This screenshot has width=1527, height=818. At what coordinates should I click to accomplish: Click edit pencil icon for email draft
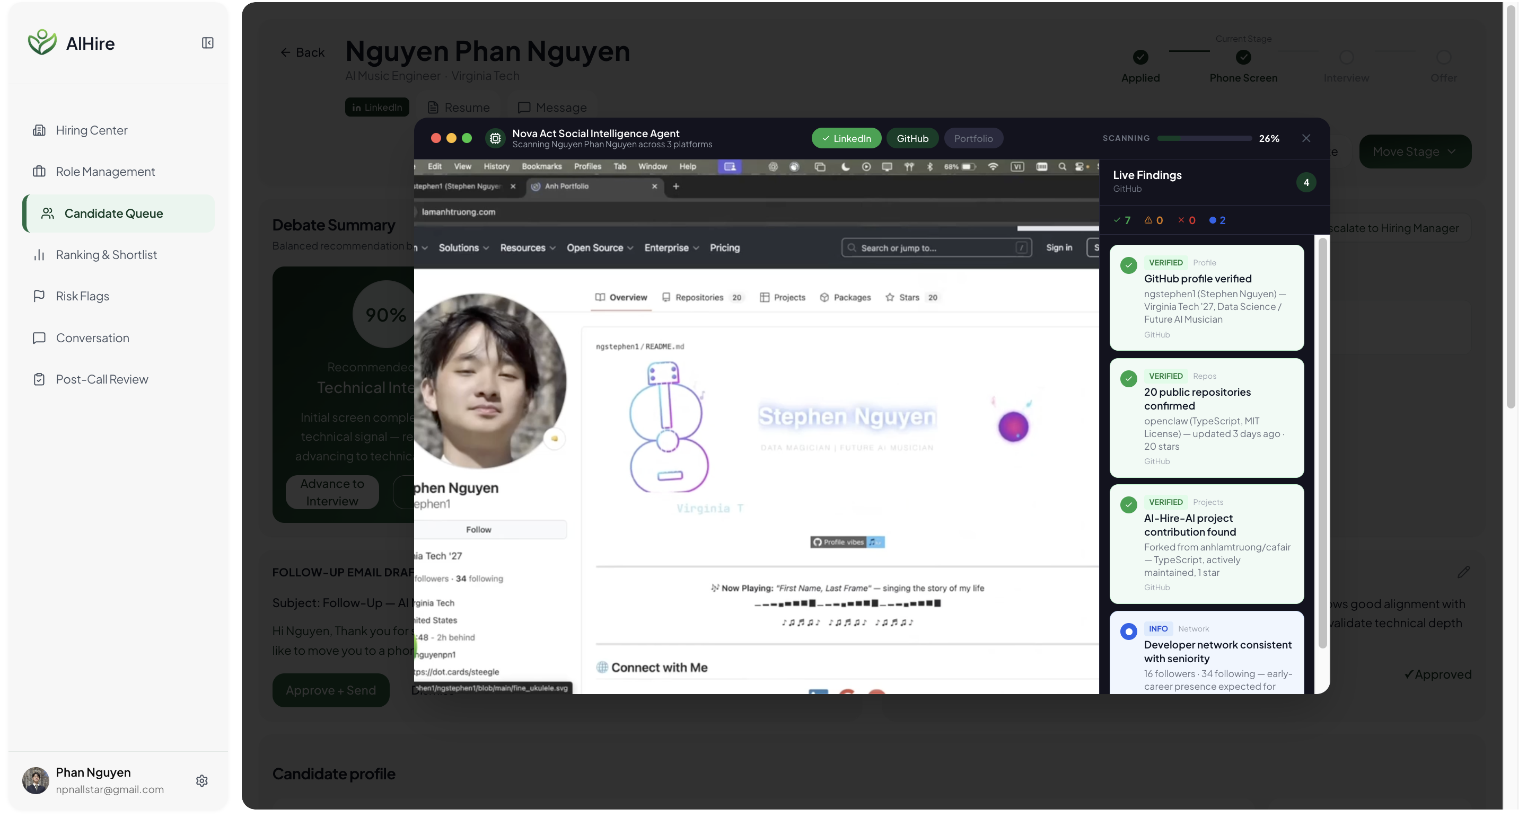click(1463, 572)
